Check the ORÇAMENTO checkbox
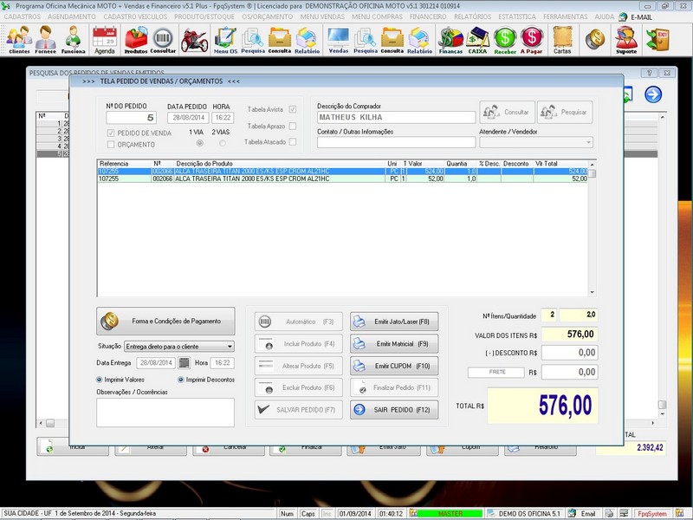This screenshot has width=693, height=520. pyautogui.click(x=111, y=145)
